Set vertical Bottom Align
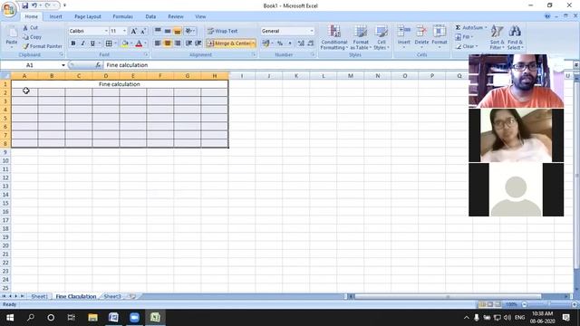The width and height of the screenshot is (580, 326). click(x=178, y=31)
